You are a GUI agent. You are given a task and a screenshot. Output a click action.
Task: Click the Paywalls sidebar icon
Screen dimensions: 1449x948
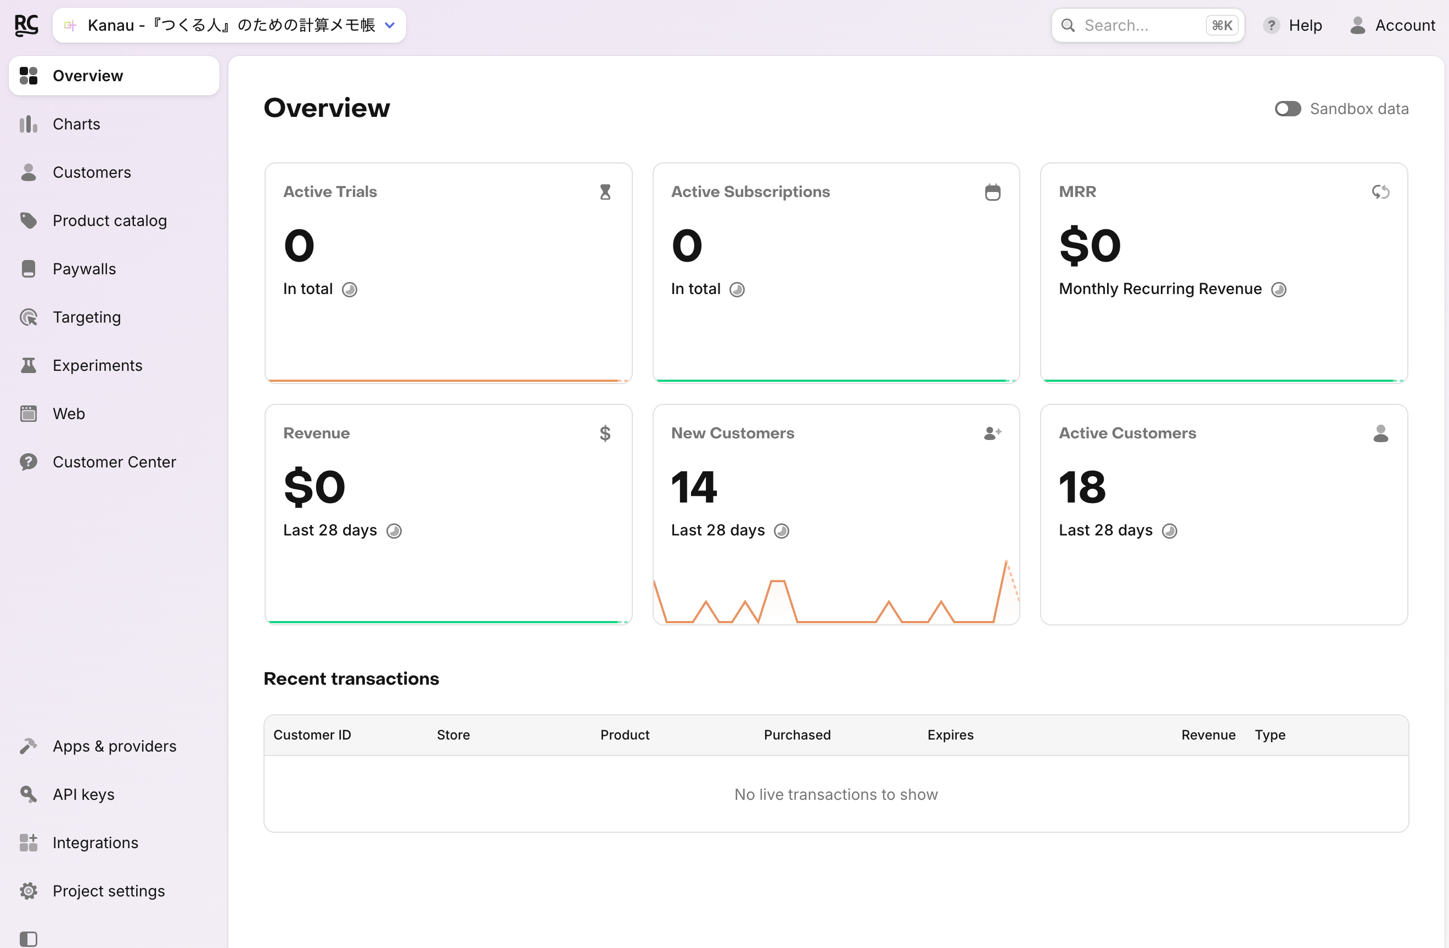(29, 269)
